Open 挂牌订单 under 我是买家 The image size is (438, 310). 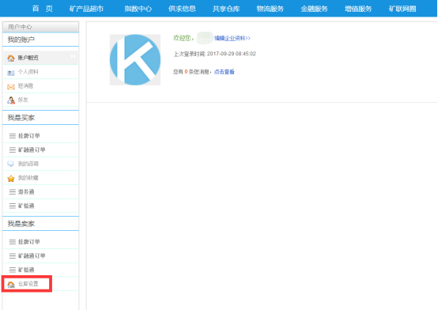click(x=29, y=136)
